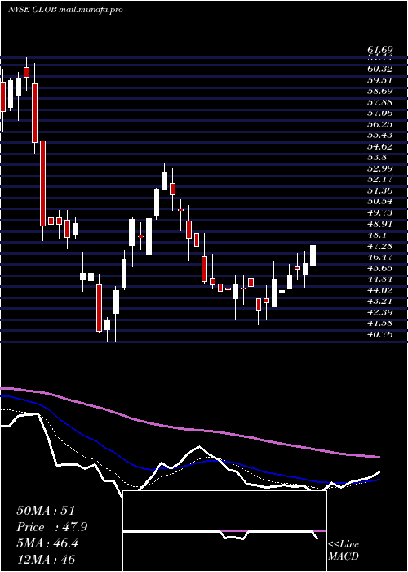This screenshot has width=408, height=572.
Task: Click the 56.25 price axis label
Action: (x=379, y=124)
